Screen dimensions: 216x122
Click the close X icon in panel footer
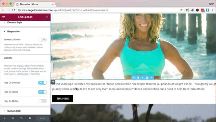click(x=4, y=118)
